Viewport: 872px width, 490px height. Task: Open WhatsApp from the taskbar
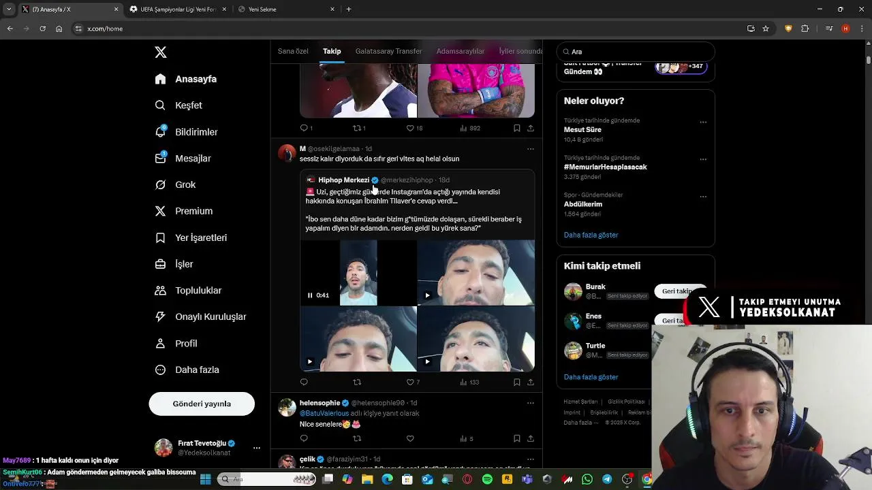coord(587,480)
